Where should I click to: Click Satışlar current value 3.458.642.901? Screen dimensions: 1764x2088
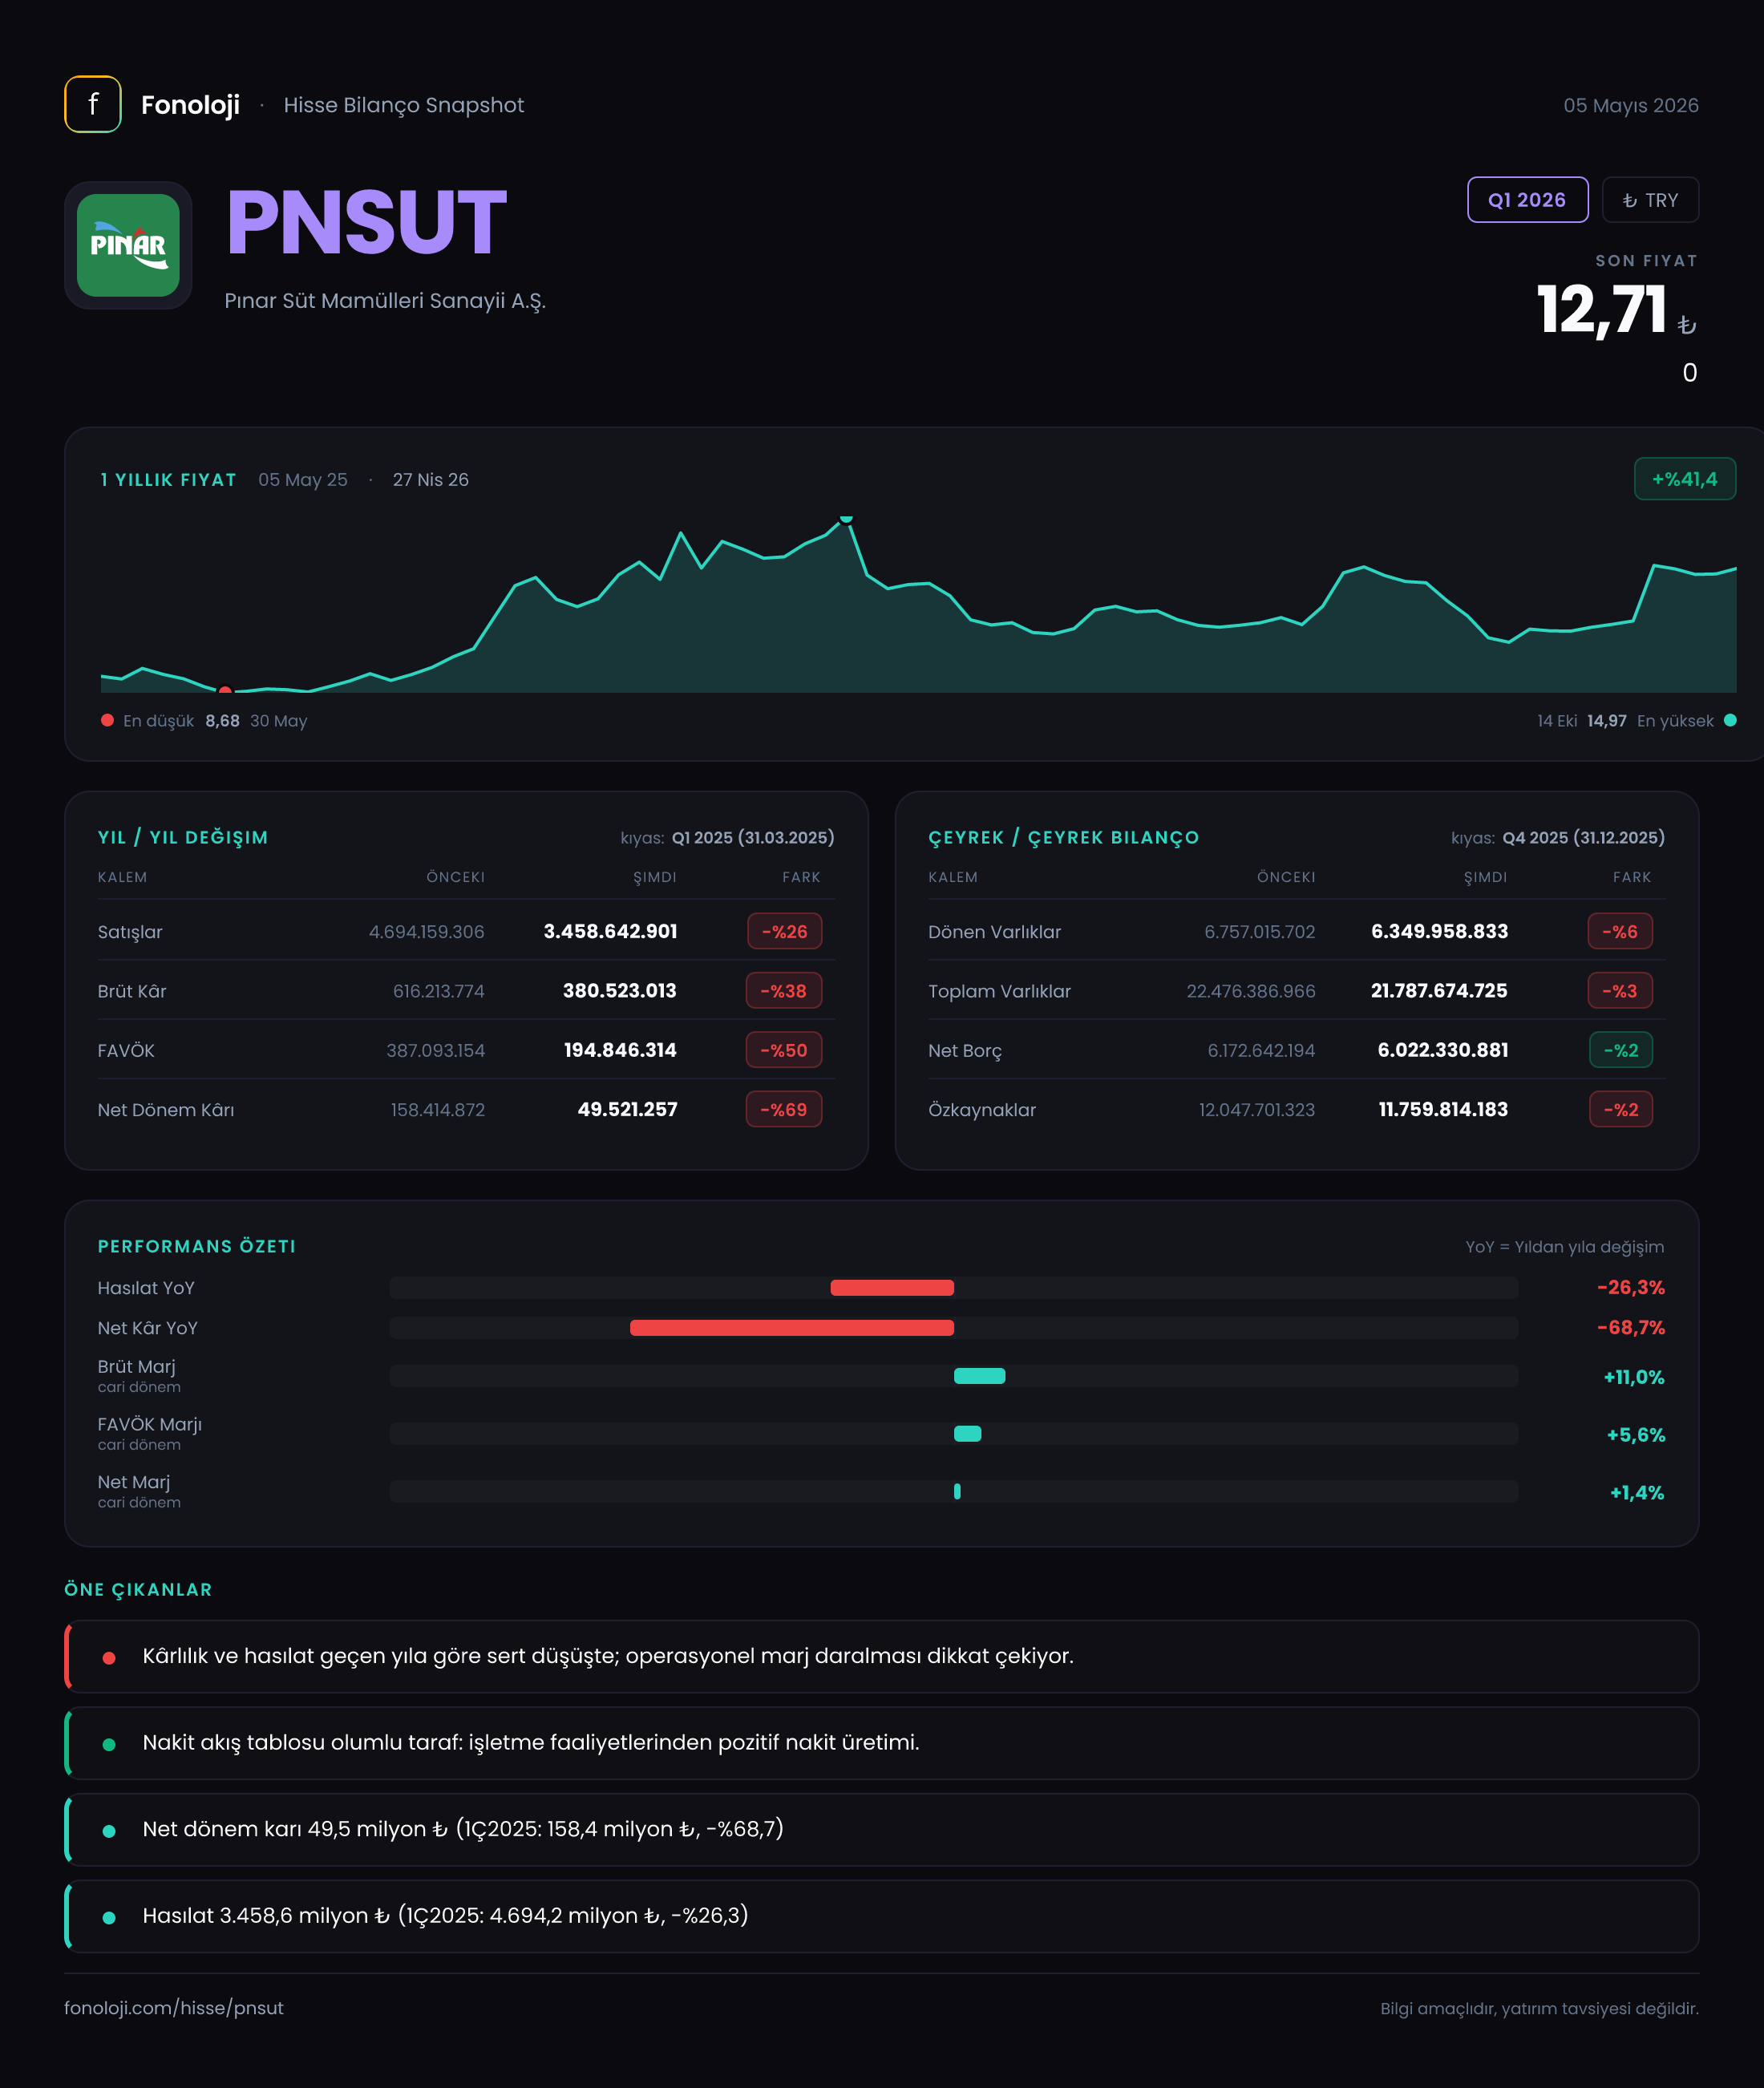610,931
